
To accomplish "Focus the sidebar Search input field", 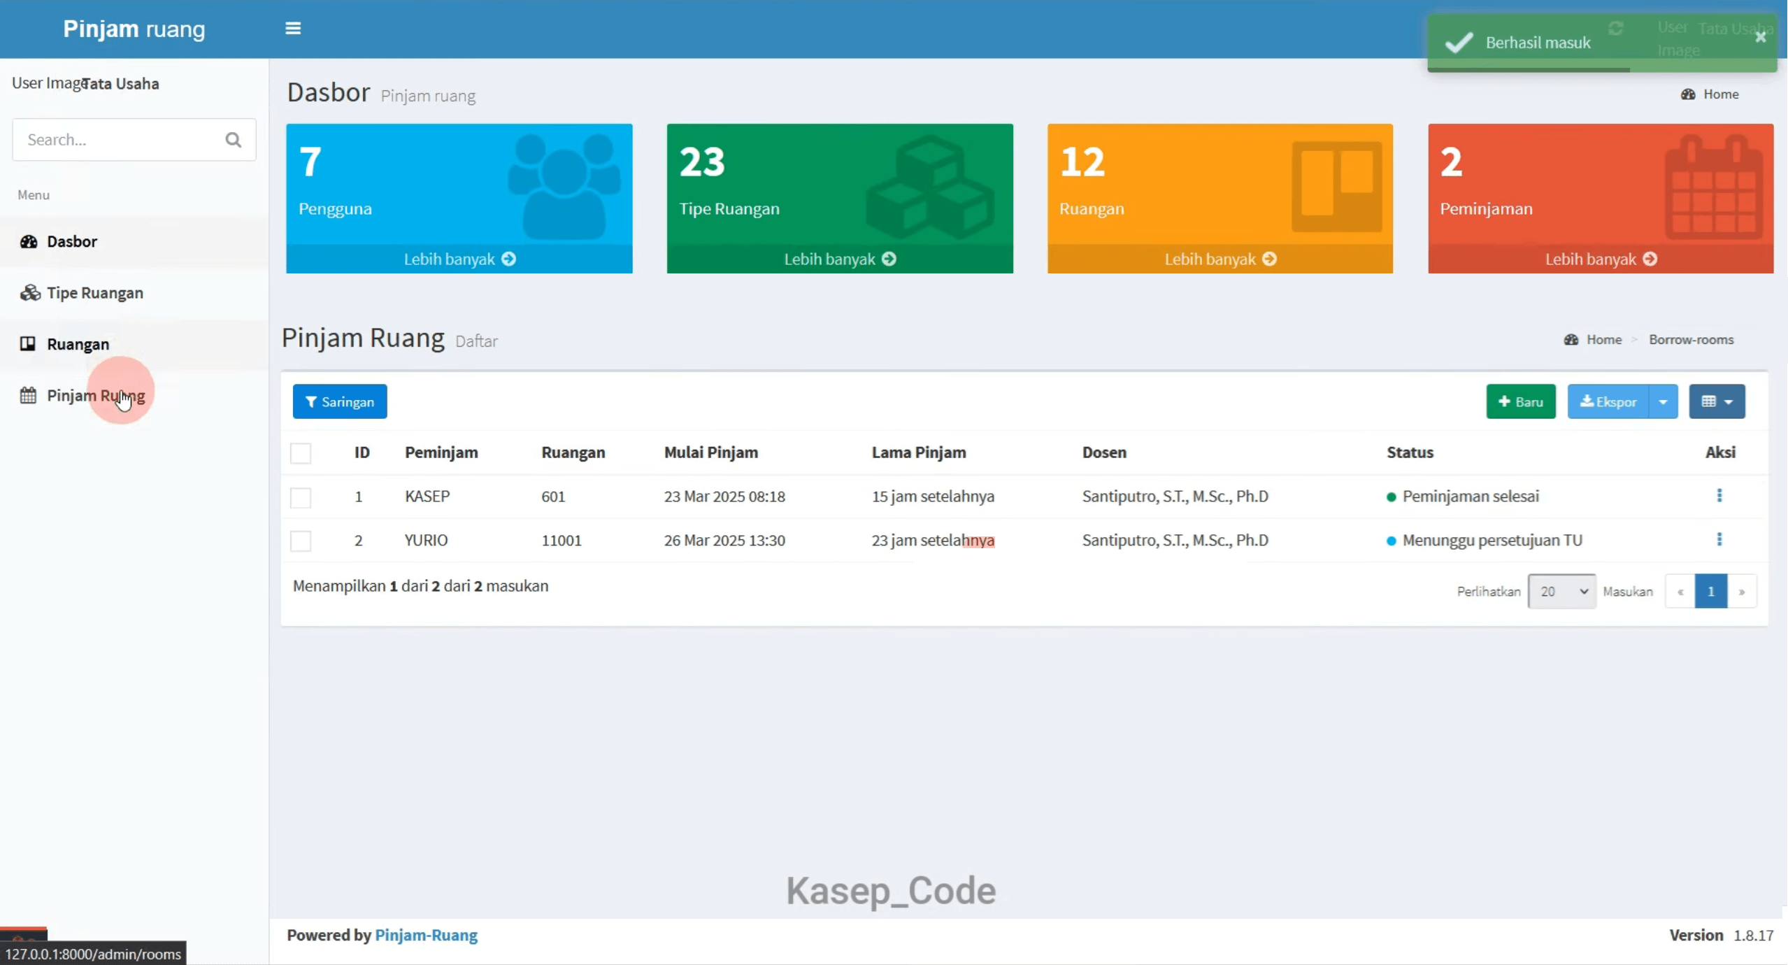I will (119, 140).
